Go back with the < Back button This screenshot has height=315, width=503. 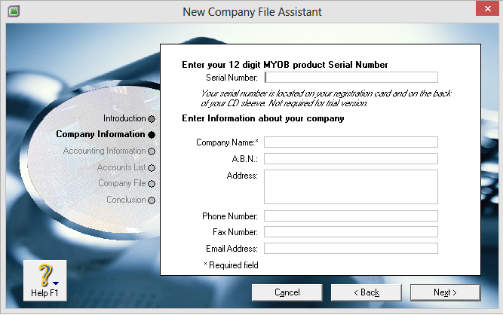[367, 292]
